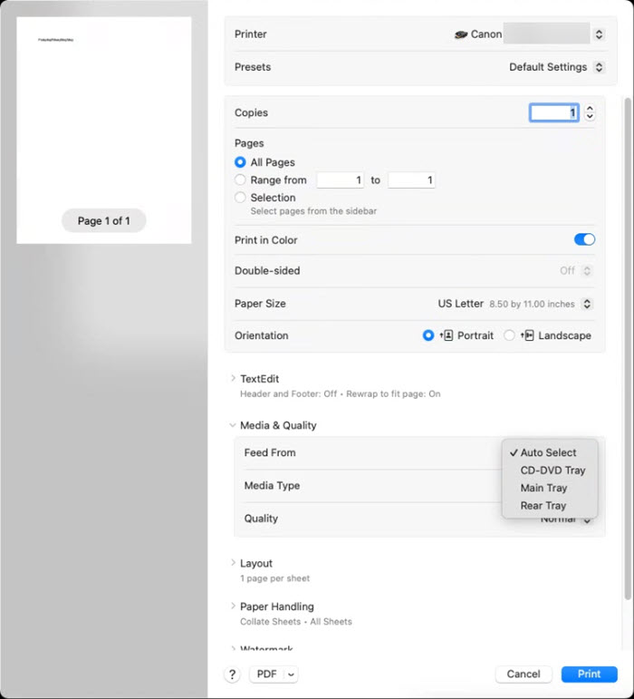Select the Range from radio button
Screen dimensions: 634x699
point(240,180)
